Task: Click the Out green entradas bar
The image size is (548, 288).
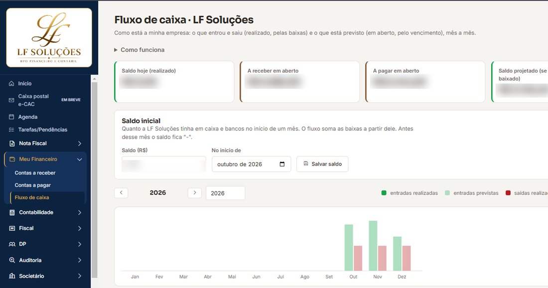Action: click(x=349, y=248)
